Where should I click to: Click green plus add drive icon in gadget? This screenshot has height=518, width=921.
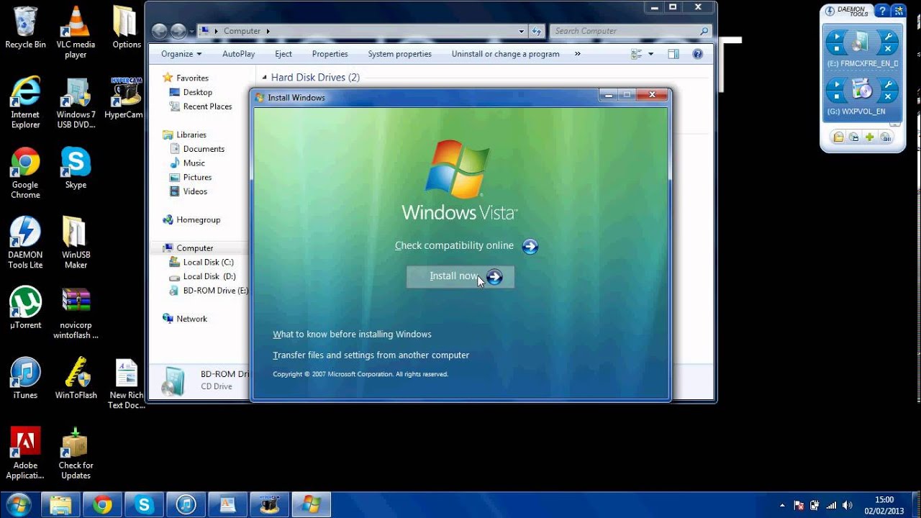[x=870, y=137]
